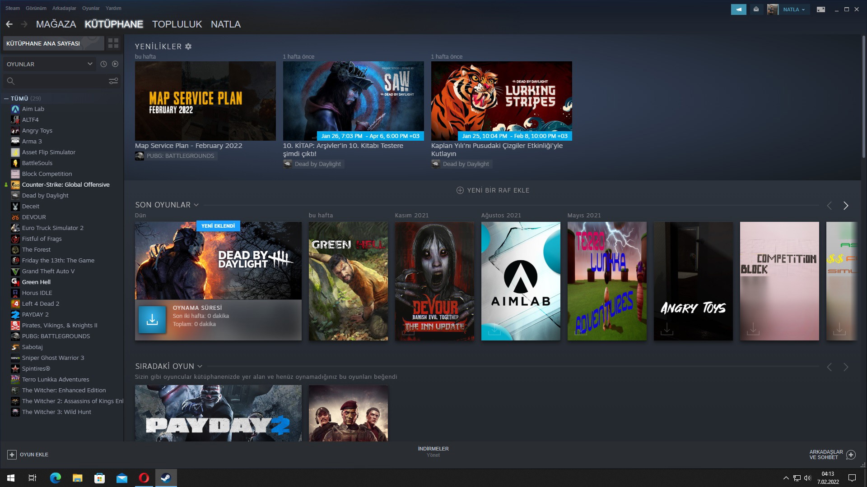
Task: Open Aimlab game cover
Action: click(521, 281)
